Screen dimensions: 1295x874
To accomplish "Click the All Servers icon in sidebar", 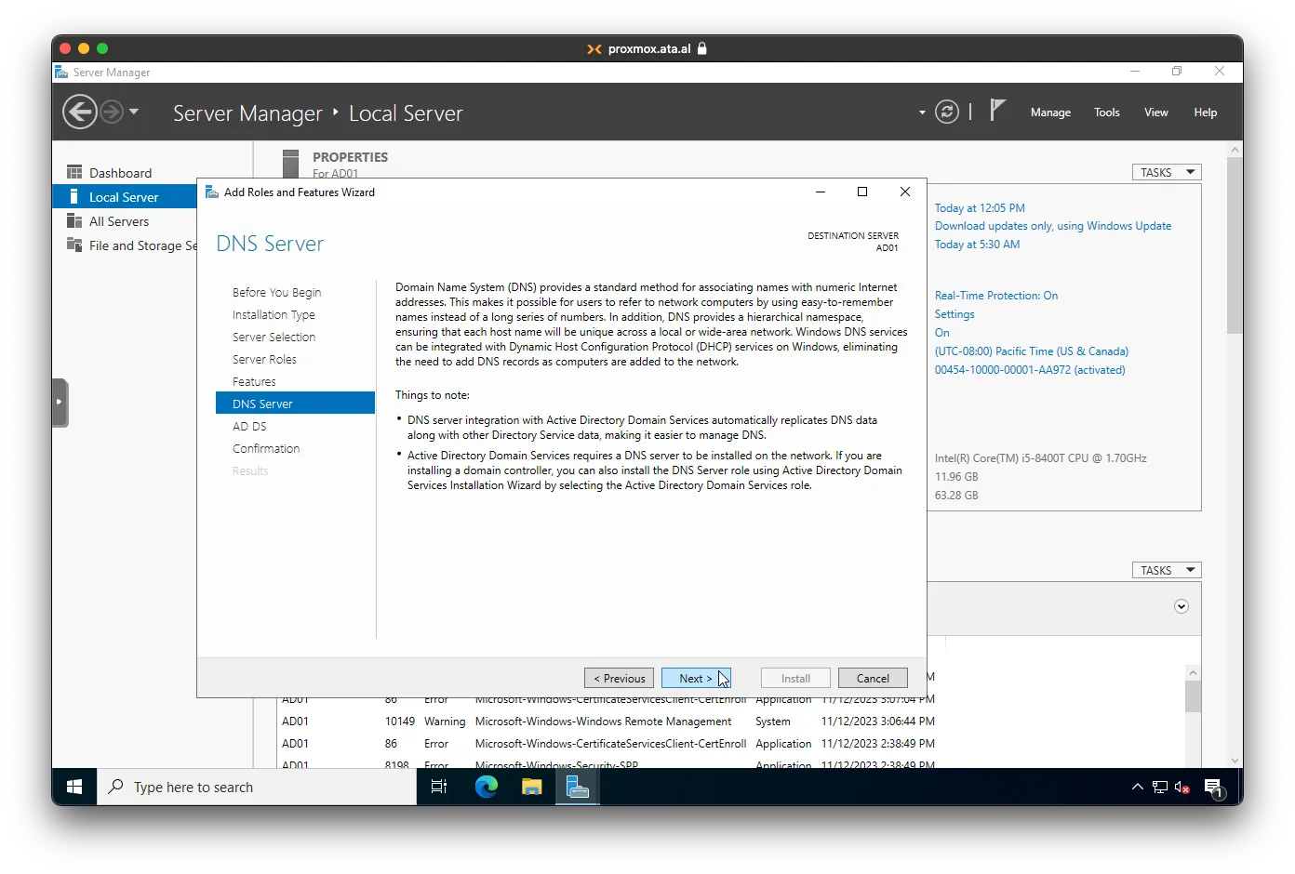I will point(74,220).
